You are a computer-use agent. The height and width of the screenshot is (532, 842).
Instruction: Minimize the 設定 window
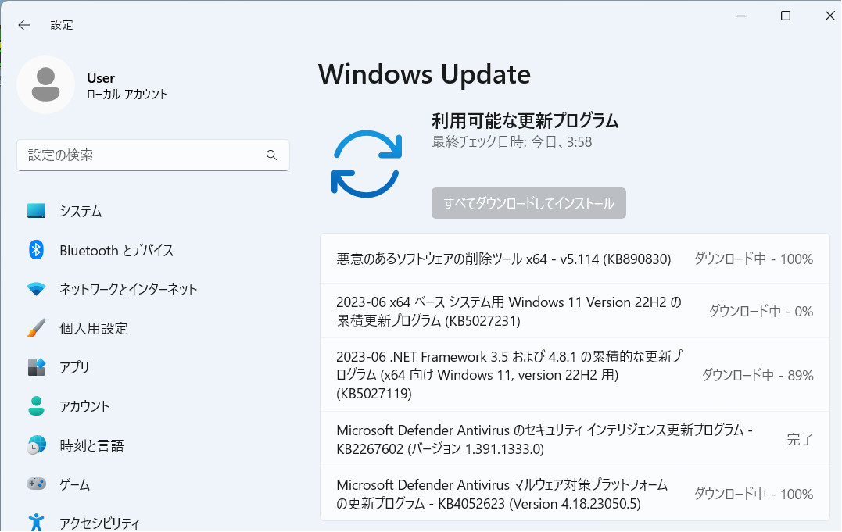pos(741,16)
